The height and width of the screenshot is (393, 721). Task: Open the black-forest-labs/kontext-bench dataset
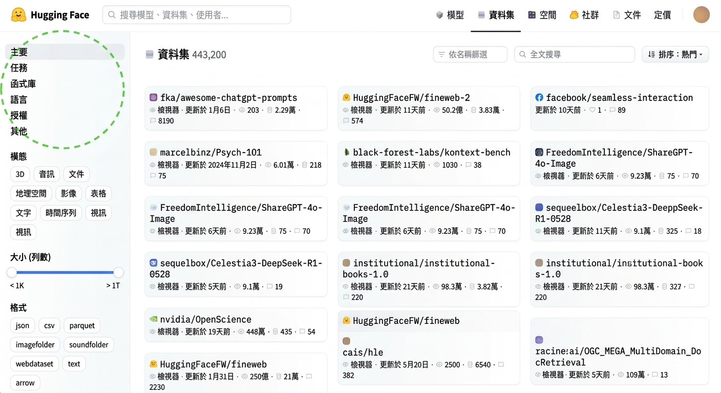[x=432, y=152]
